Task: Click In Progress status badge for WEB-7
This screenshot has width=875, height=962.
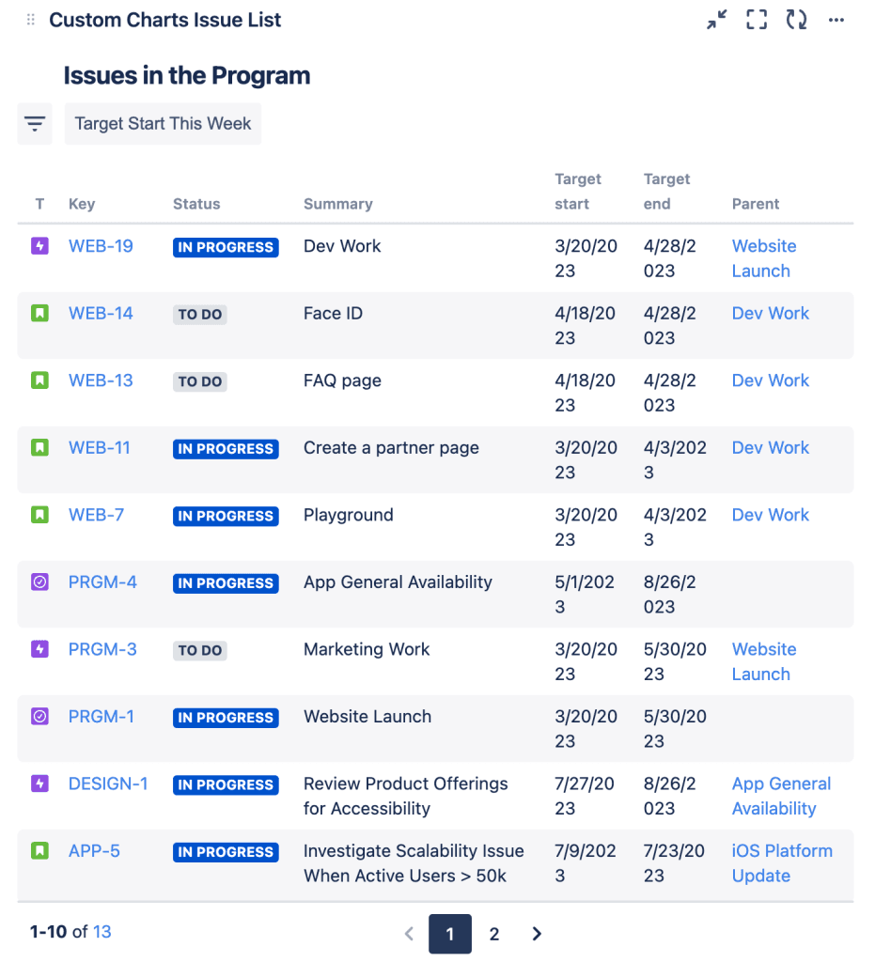Action: (226, 516)
